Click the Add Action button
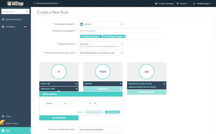The width and height of the screenshot is (216, 134). click(103, 89)
